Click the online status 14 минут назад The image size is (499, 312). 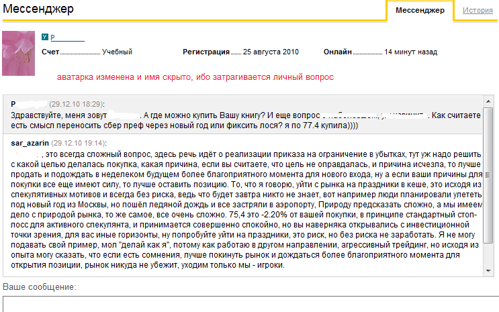point(411,52)
